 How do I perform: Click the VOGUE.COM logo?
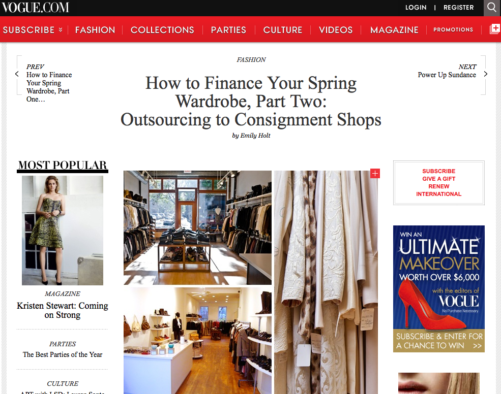pyautogui.click(x=35, y=7)
